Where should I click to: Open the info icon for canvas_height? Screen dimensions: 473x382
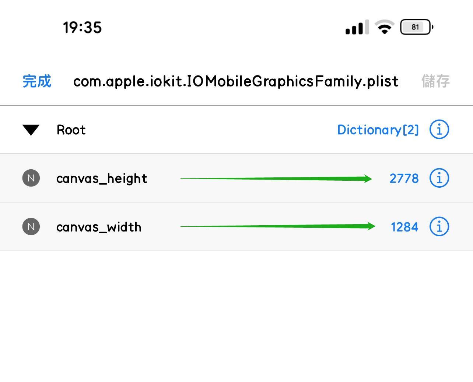point(439,178)
